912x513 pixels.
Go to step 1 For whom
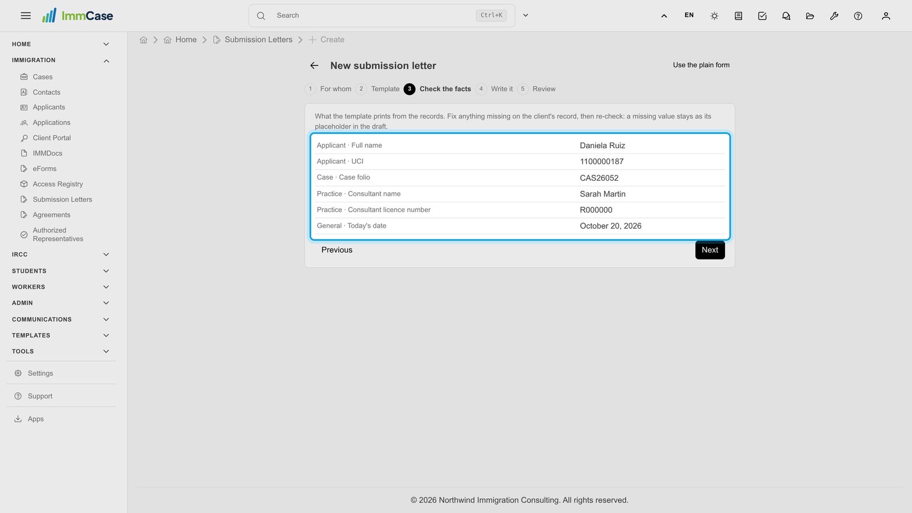[x=328, y=89]
